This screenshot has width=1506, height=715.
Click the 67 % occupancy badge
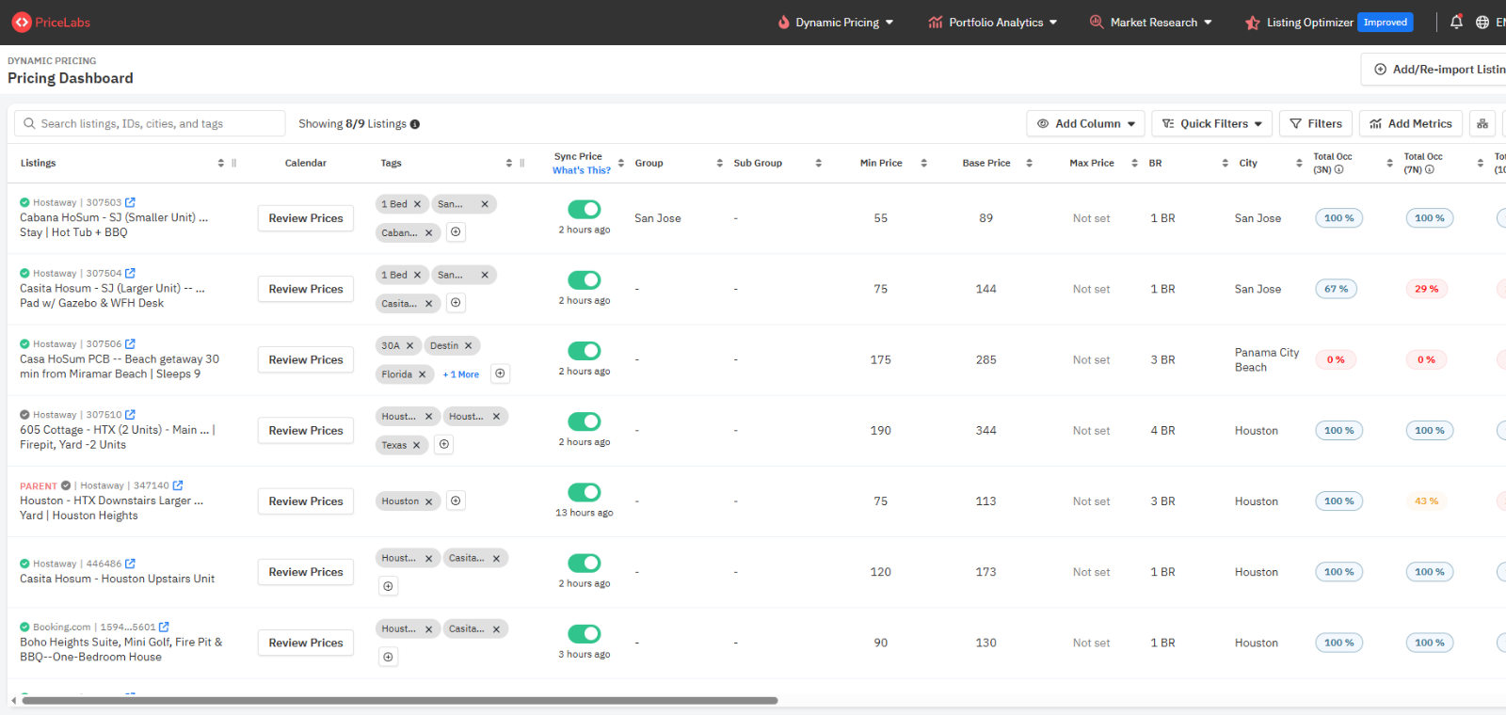pyautogui.click(x=1337, y=289)
